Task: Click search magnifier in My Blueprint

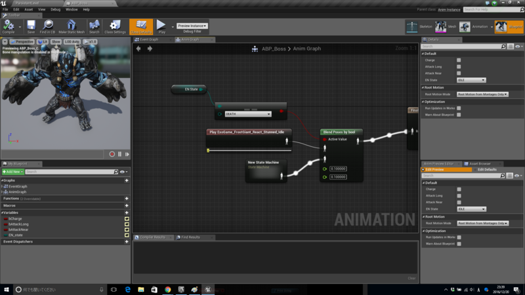Action: tap(116, 172)
